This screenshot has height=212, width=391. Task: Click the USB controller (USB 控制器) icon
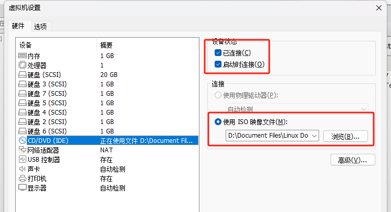[x=23, y=159]
